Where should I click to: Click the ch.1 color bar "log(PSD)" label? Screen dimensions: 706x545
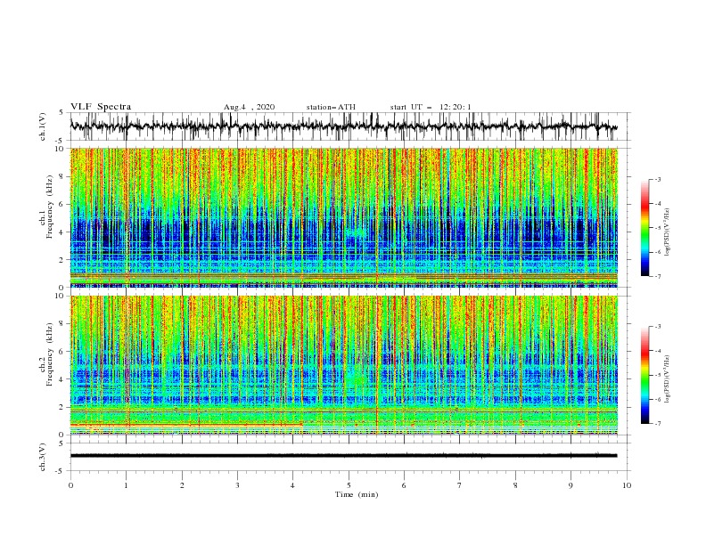click(x=667, y=232)
